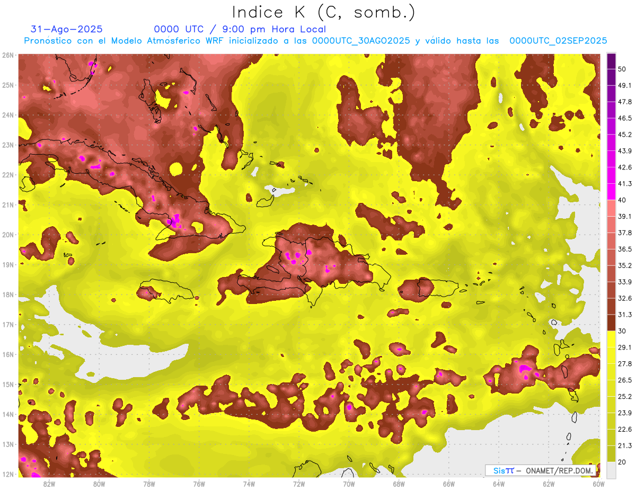Click the 'Indice K (C, somb.)' map title
Image resolution: width=636 pixels, height=491 pixels.
pos(323,12)
